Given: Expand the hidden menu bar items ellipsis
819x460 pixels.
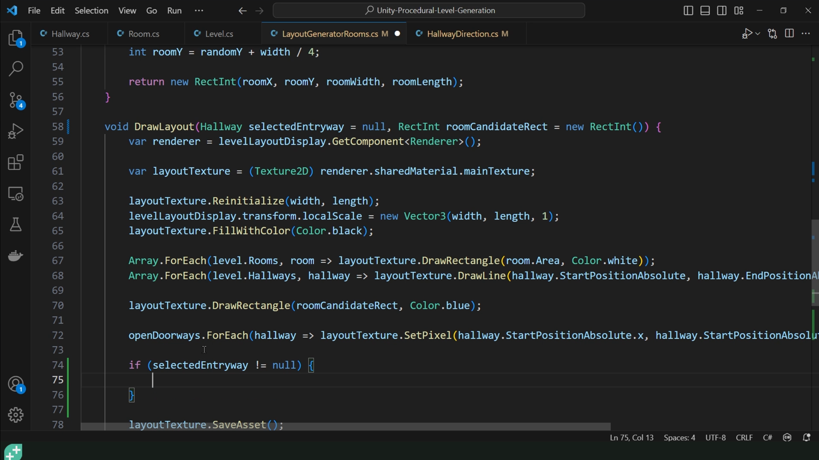Looking at the screenshot, I should pos(199,11).
